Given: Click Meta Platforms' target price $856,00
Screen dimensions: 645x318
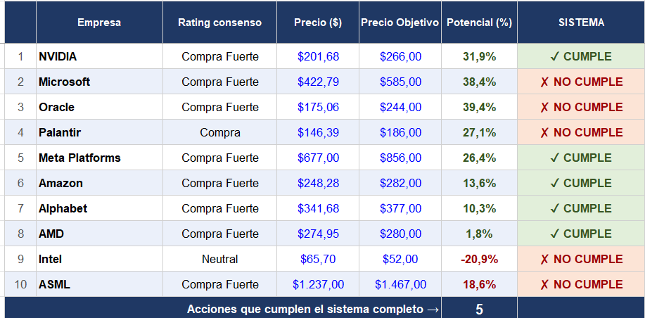Looking at the screenshot, I should 400,158.
